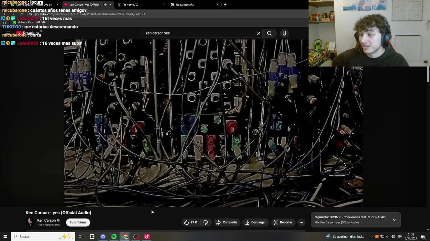Click the browser address bar URL
The height and width of the screenshot is (241, 430).
[x=90, y=14]
